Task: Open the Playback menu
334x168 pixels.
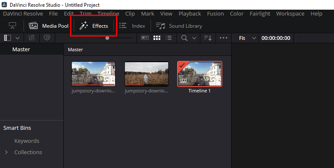Action: coord(190,14)
